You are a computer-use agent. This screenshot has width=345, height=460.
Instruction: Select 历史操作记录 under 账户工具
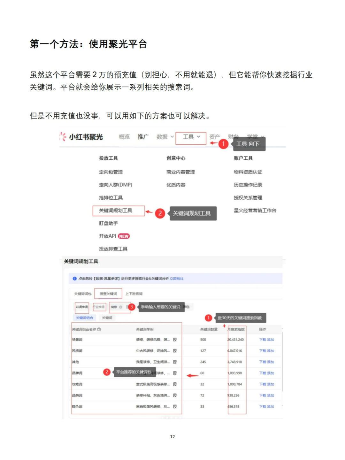click(248, 185)
